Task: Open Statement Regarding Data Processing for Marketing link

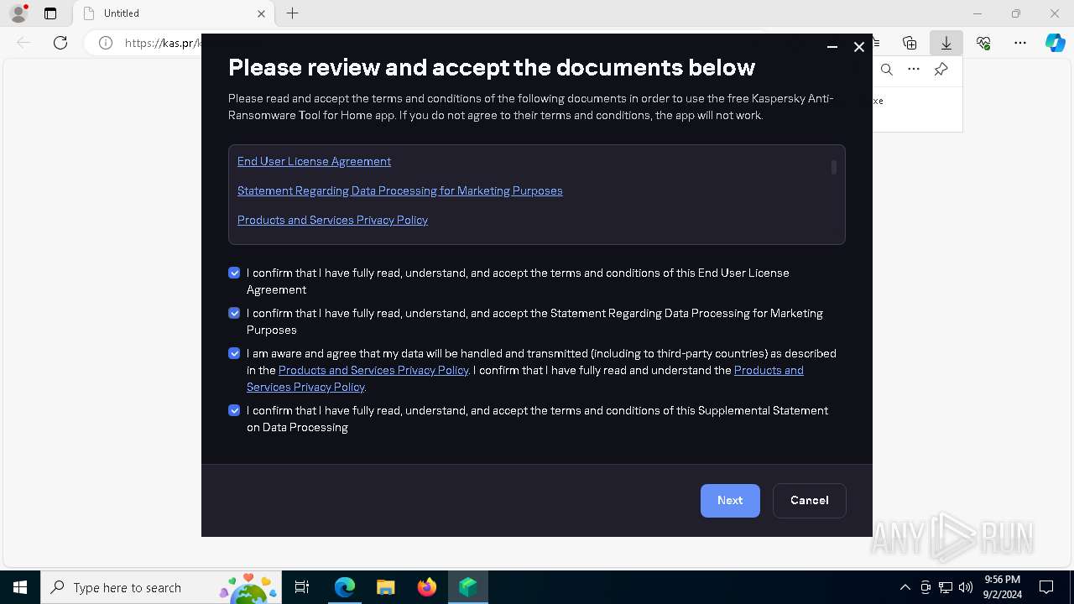Action: (400, 190)
